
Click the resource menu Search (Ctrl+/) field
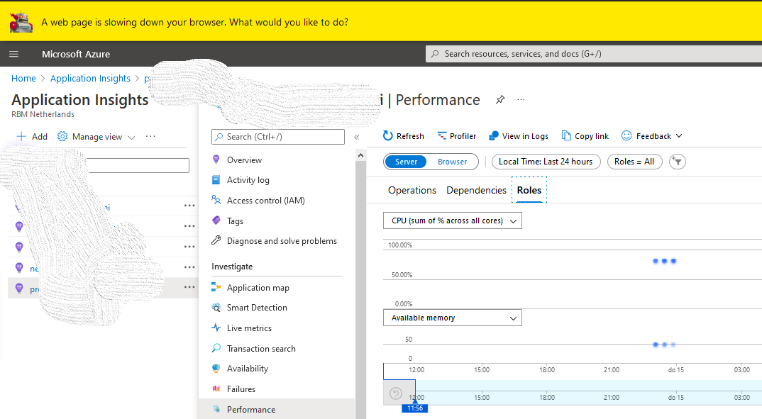[x=278, y=137]
